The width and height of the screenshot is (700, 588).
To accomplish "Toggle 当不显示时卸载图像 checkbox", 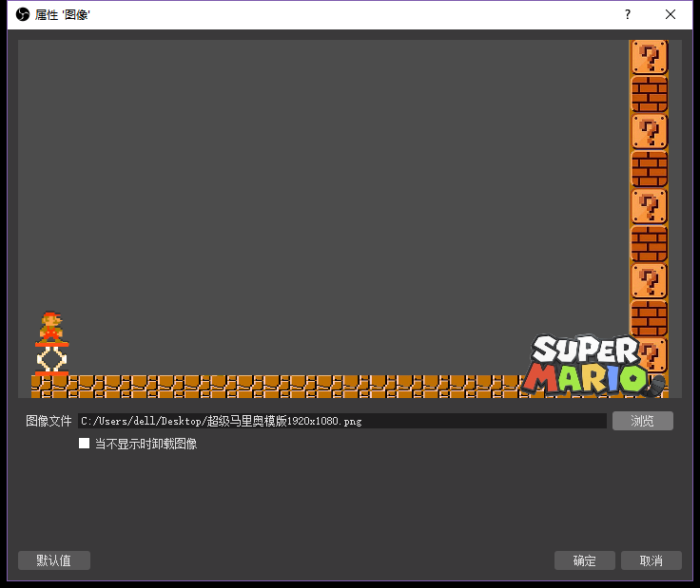I will (84, 444).
